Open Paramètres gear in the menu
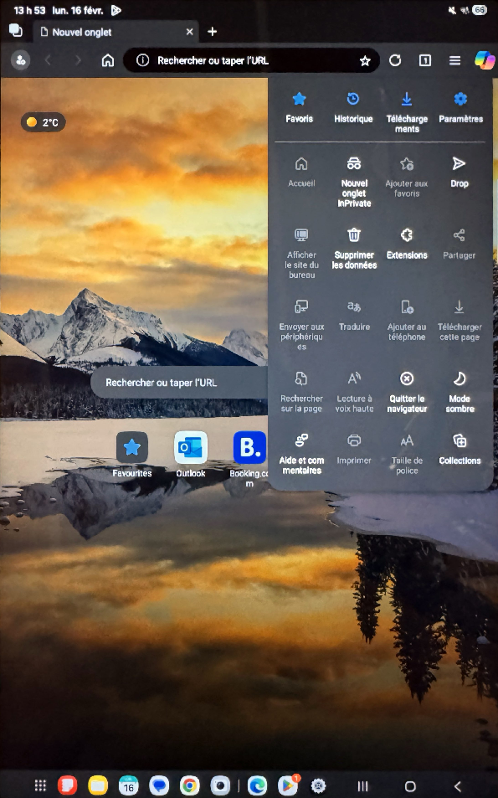The image size is (498, 798). pyautogui.click(x=460, y=107)
